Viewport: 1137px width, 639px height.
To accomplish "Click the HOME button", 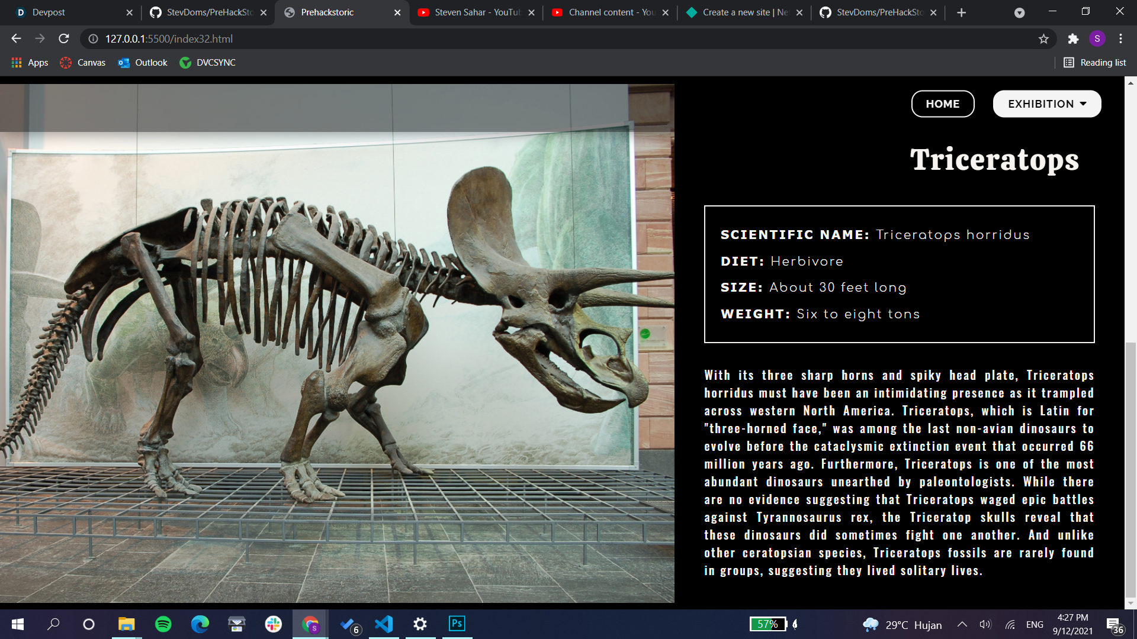I will 942,104.
